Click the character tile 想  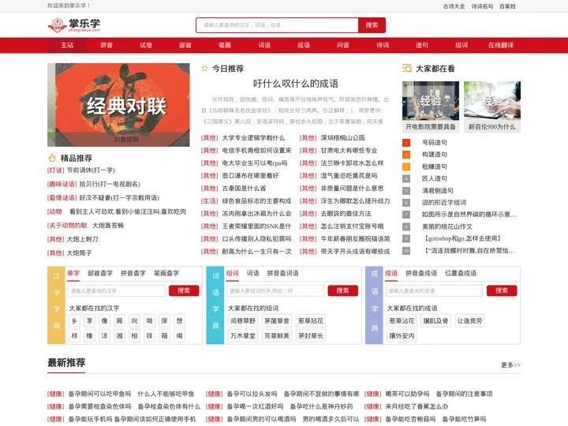click(179, 321)
